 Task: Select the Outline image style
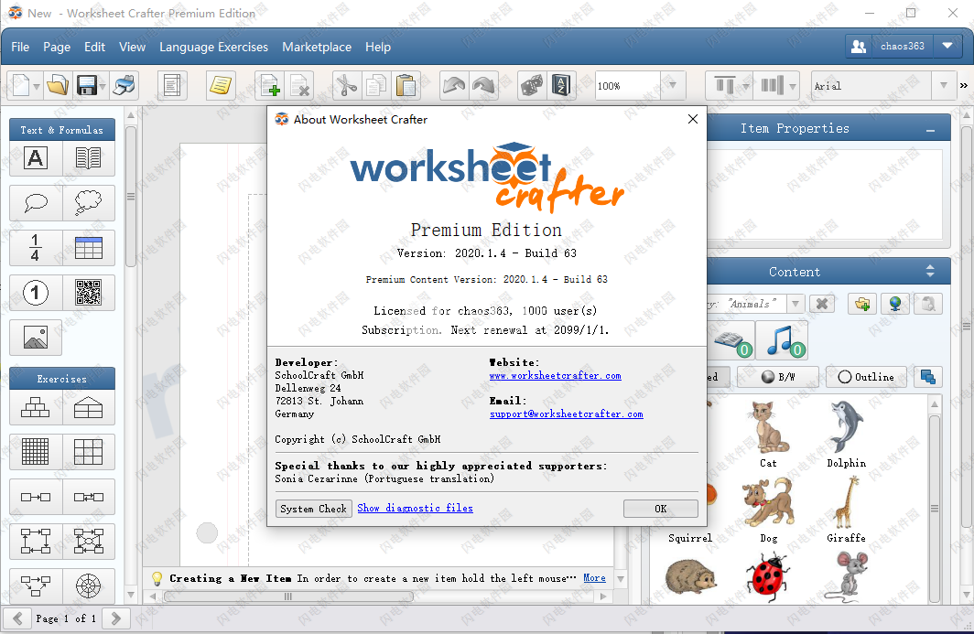(866, 377)
